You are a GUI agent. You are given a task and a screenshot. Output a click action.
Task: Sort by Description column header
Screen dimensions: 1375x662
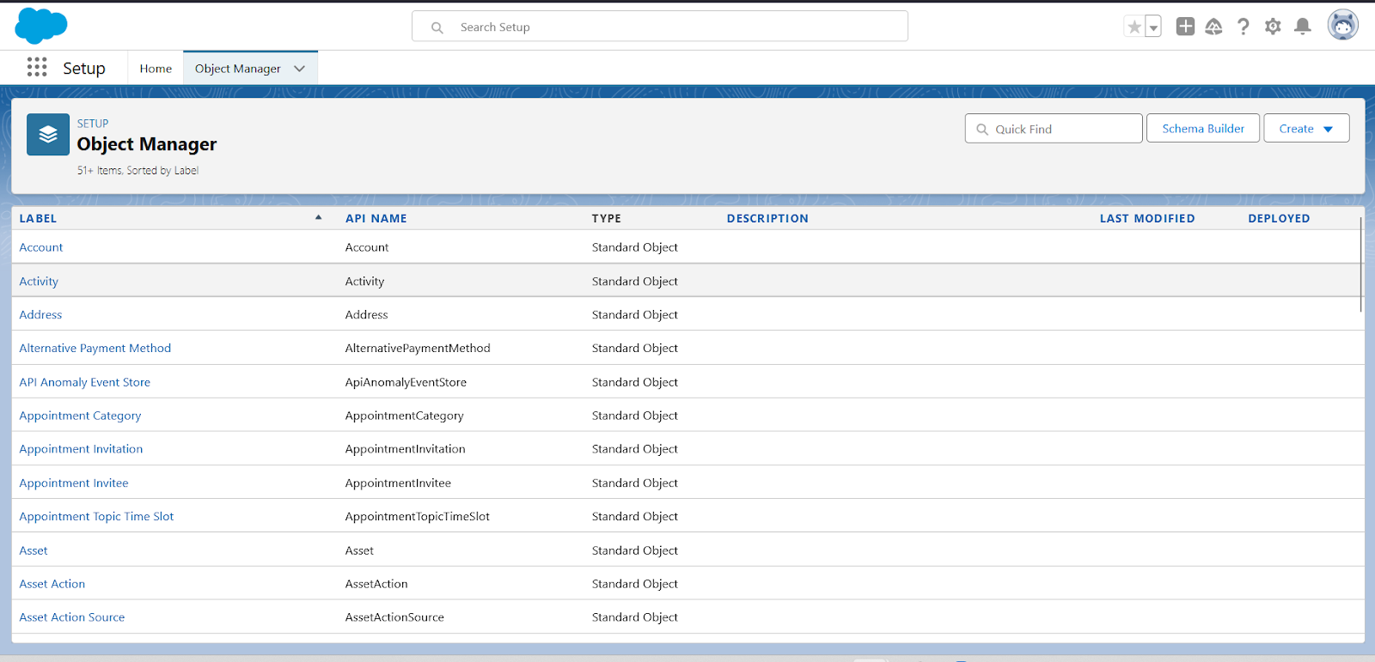pyautogui.click(x=767, y=219)
